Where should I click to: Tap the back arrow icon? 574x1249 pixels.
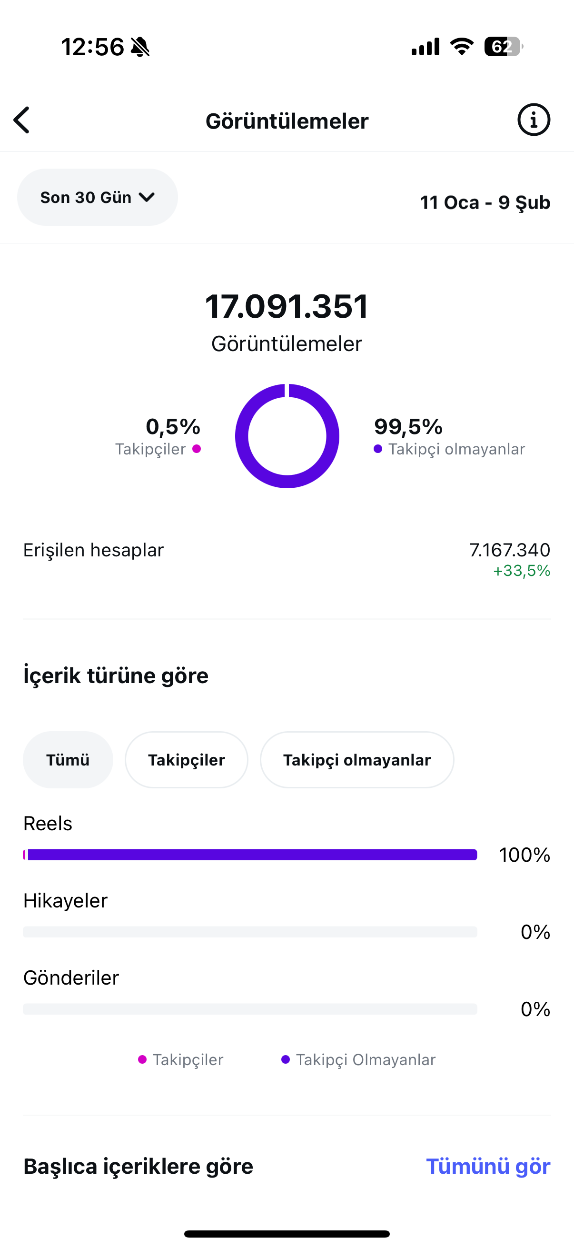(x=21, y=120)
